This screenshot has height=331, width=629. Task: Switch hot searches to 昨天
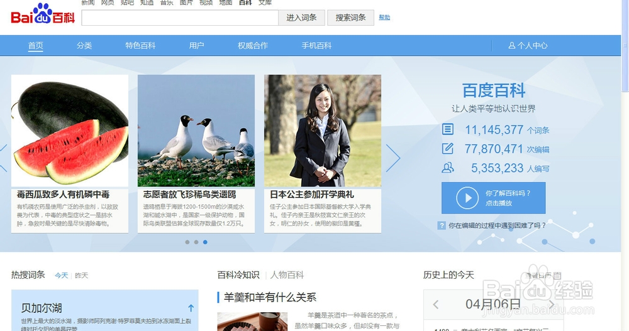click(81, 276)
